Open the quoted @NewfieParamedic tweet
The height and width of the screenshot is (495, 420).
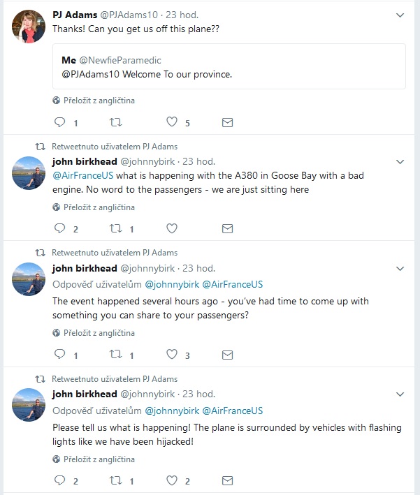tap(229, 66)
